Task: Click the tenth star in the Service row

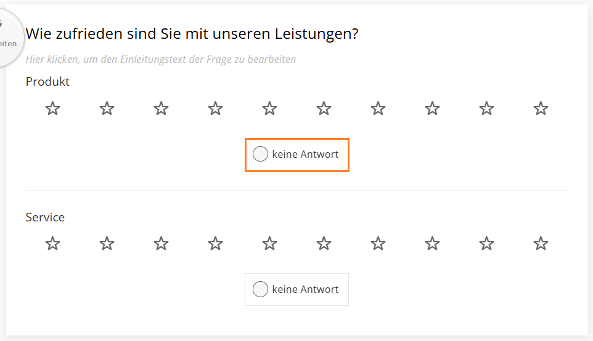Action: pos(541,244)
